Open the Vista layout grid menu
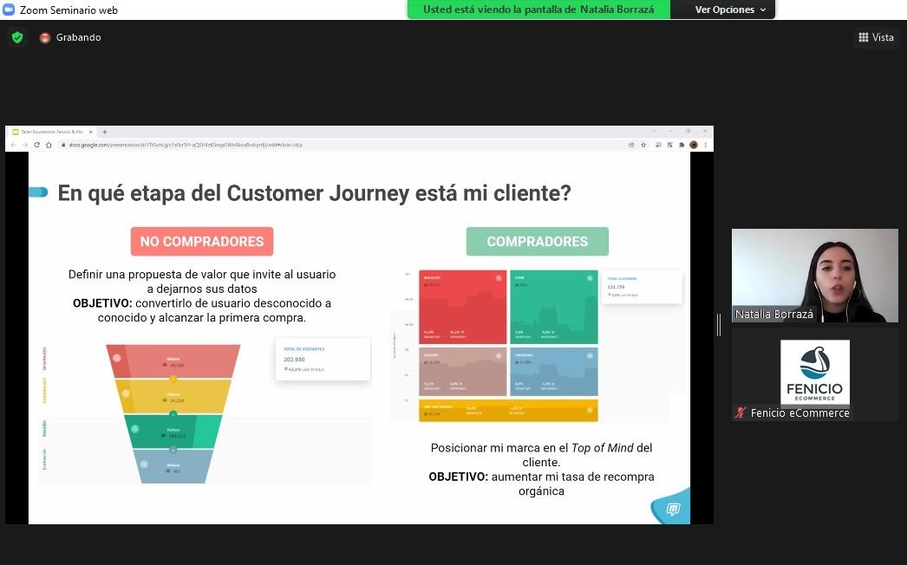This screenshot has height=565, width=907. 876,37
